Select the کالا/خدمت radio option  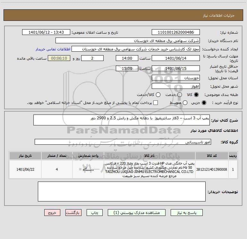click(x=158, y=95)
